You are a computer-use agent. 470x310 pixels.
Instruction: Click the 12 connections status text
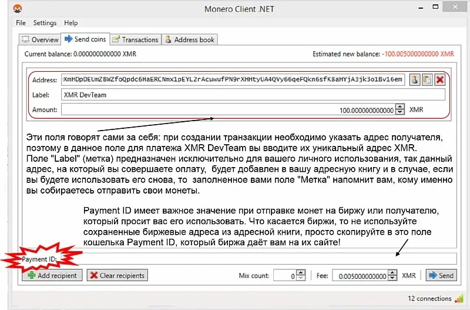point(429,298)
